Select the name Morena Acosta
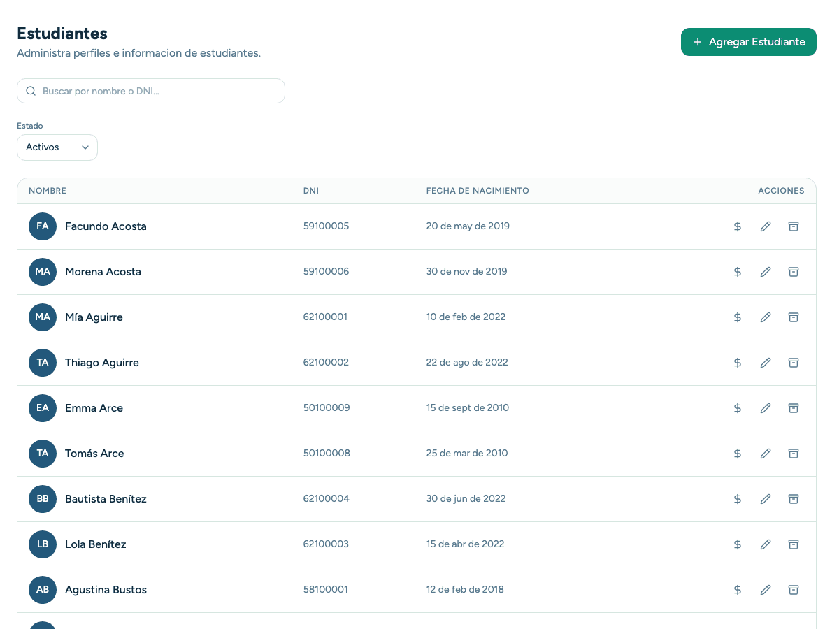This screenshot has width=839, height=629. (x=103, y=272)
